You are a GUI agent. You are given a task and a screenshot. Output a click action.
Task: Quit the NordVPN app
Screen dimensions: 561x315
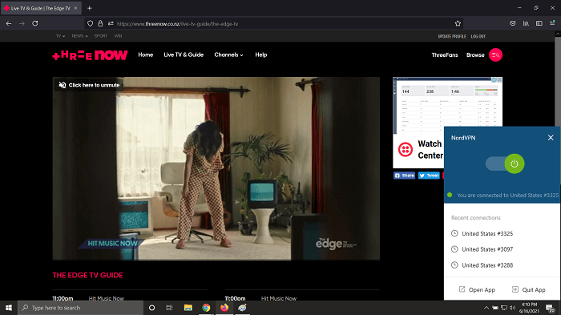(x=529, y=289)
